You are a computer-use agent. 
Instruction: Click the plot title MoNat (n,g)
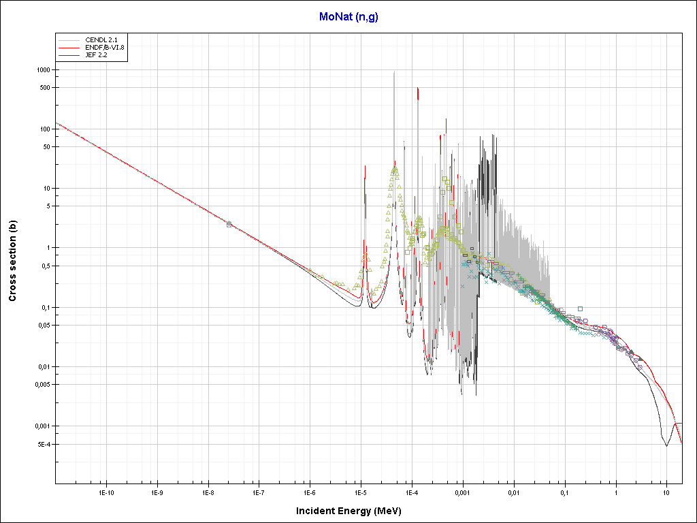tap(348, 17)
